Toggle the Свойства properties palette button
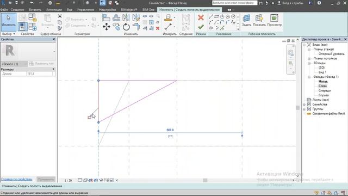Screen dimensions: 348x196 click(x=22, y=27)
